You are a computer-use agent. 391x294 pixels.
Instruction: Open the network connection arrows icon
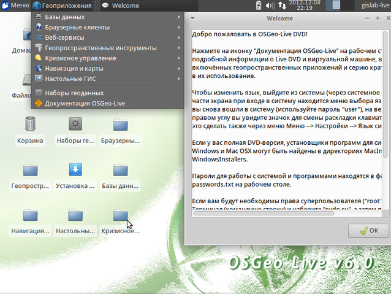282,6
